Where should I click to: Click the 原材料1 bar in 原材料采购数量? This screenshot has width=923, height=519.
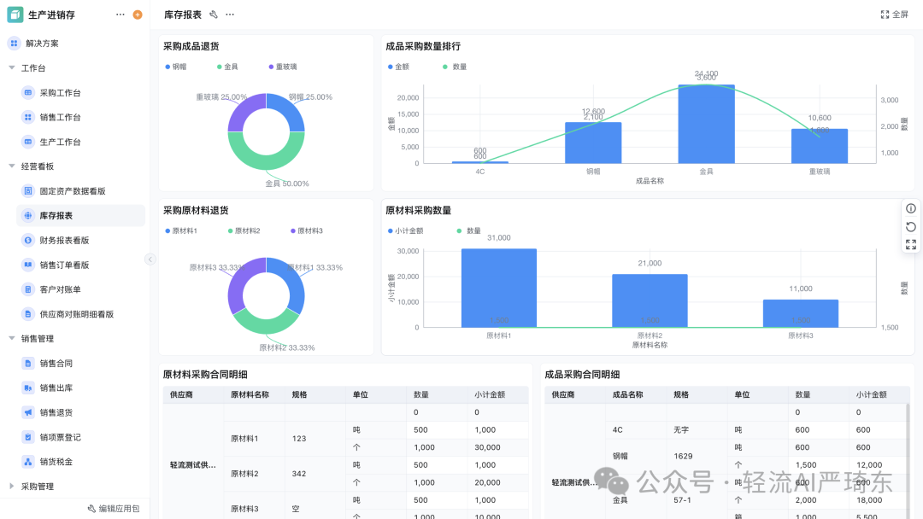pos(498,288)
